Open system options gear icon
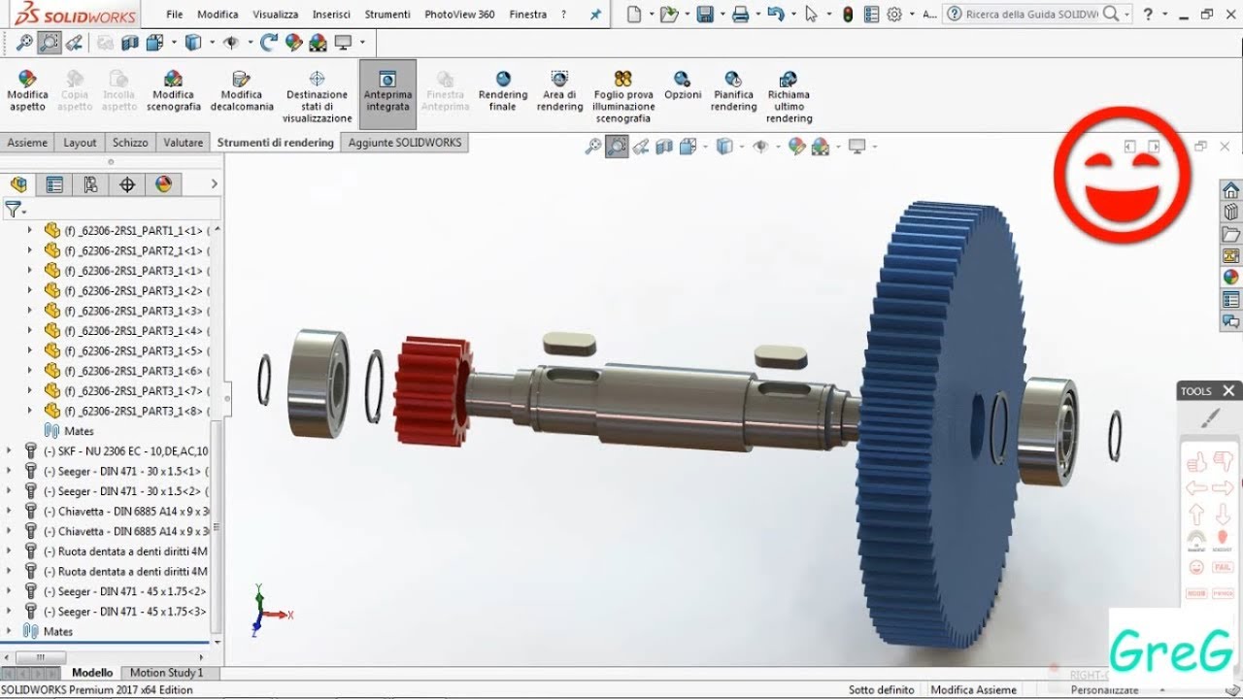This screenshot has width=1243, height=699. 894,15
